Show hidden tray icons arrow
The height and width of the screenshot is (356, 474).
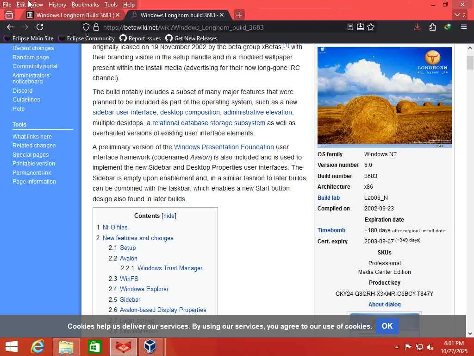pos(397,347)
